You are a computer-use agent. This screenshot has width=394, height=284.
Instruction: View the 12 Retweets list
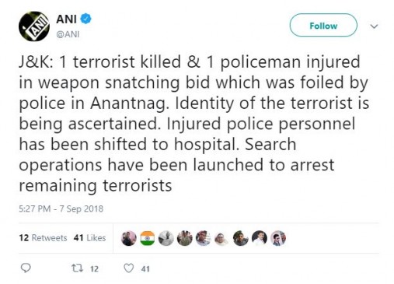43,238
